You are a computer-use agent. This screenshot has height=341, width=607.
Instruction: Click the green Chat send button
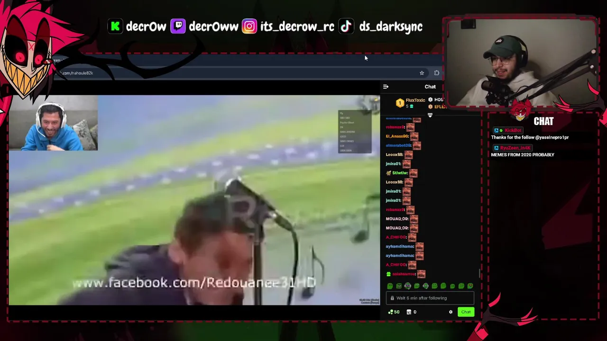(x=466, y=312)
